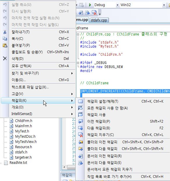Open MyTestView.h in the solution tree
The width and height of the screenshot is (170, 181).
pyautogui.click(x=26, y=142)
